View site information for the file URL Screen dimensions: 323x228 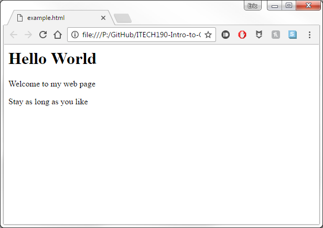click(75, 35)
